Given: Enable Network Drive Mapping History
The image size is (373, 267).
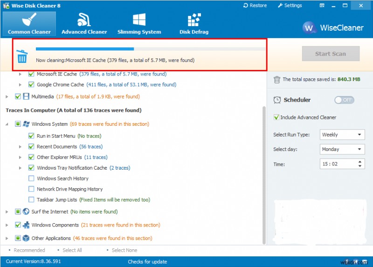Looking at the screenshot, I should [x=31, y=189].
